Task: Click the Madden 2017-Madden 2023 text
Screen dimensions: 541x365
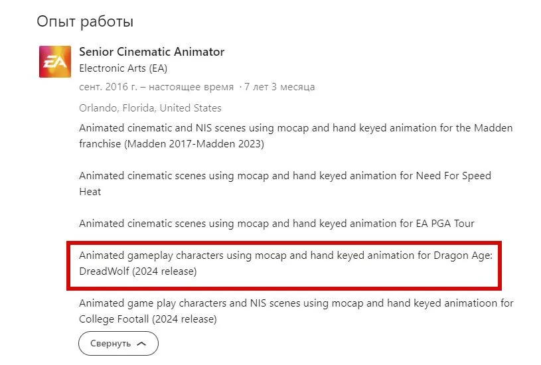Action: point(194,143)
